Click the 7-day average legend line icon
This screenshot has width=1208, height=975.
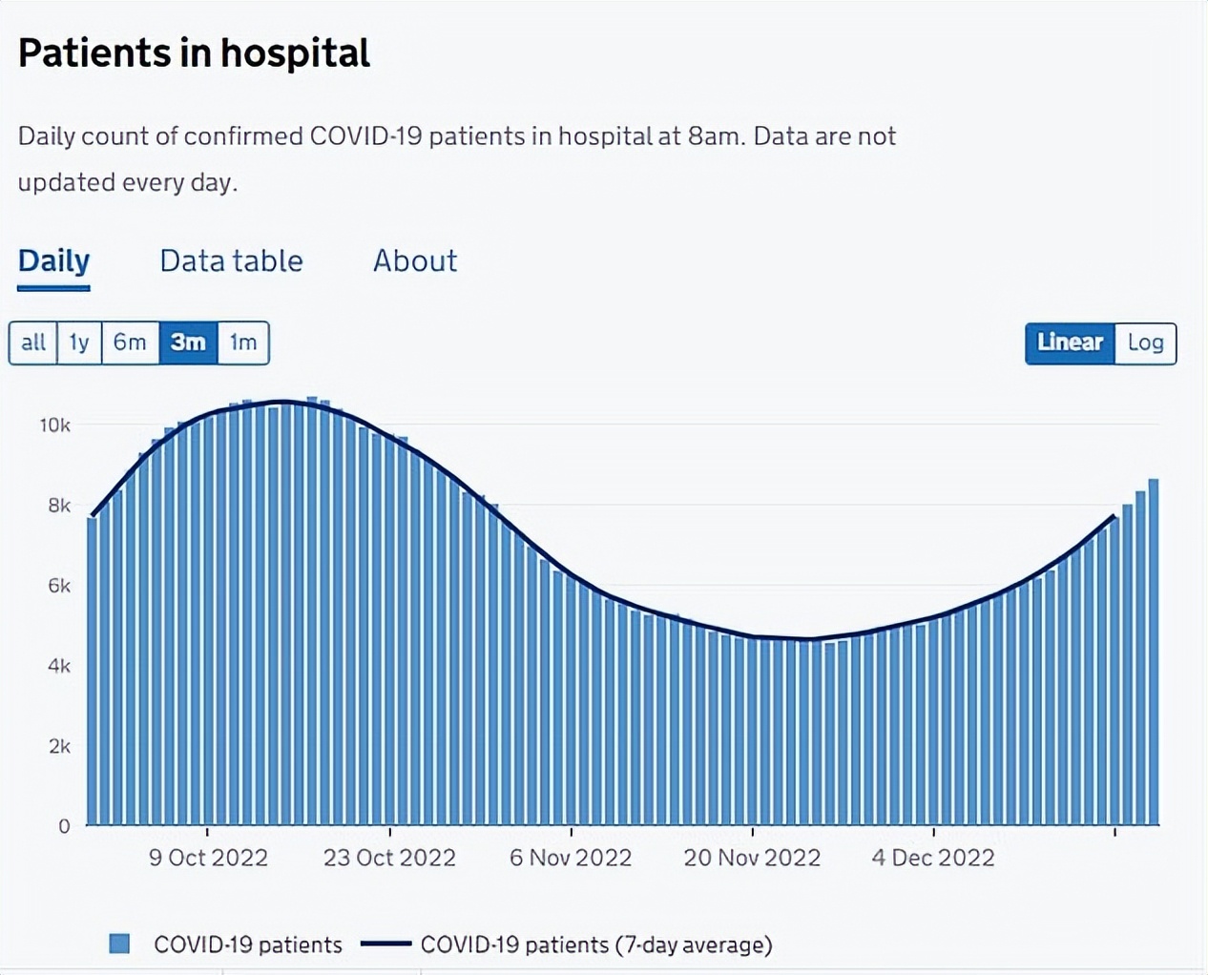click(x=386, y=944)
